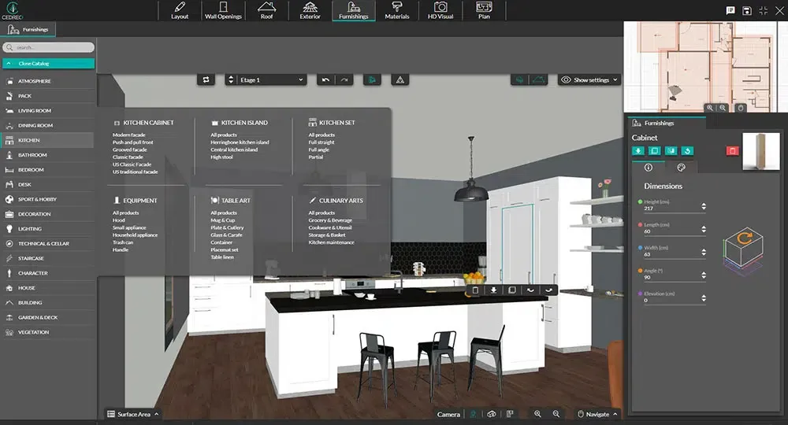The image size is (788, 425).
Task: Zoom in on the floor plan minimap
Action: (709, 108)
